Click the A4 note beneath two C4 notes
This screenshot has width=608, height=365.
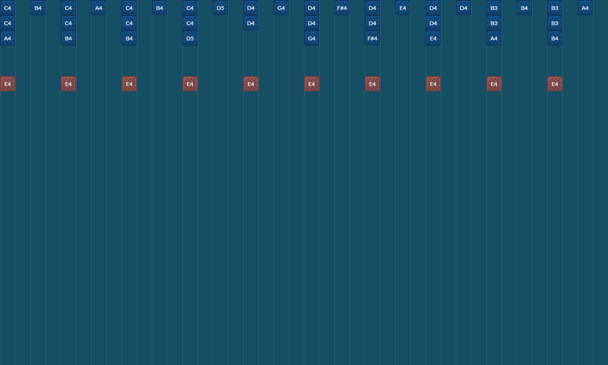pyautogui.click(x=8, y=38)
